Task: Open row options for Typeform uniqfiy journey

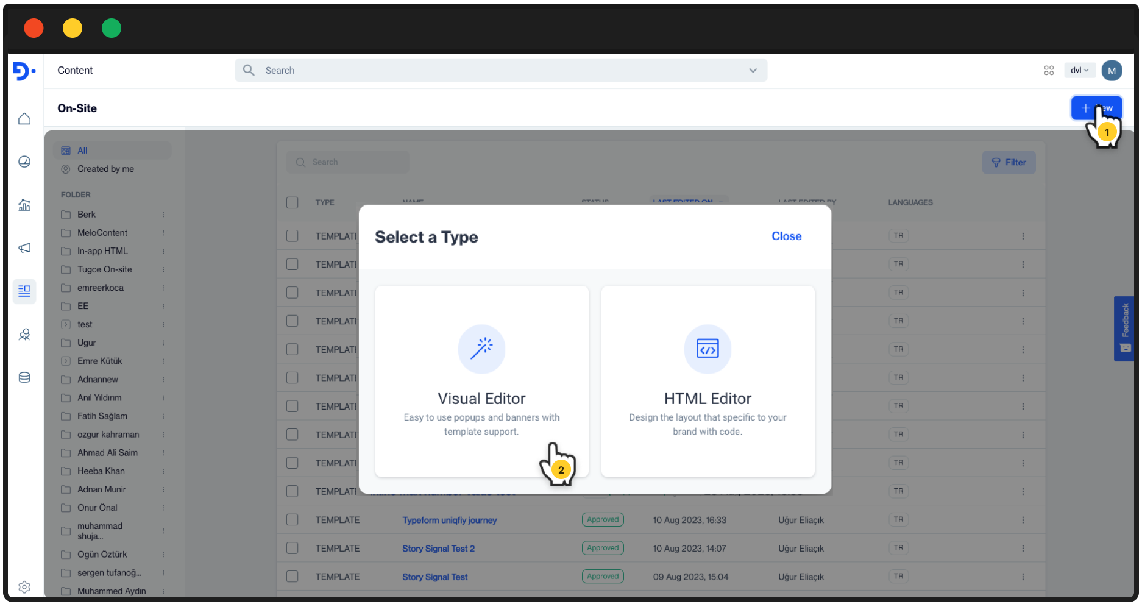Action: pyautogui.click(x=1023, y=520)
